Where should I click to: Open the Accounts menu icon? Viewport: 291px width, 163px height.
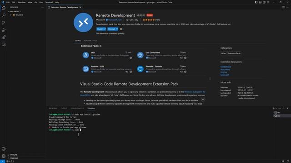tap(4, 149)
